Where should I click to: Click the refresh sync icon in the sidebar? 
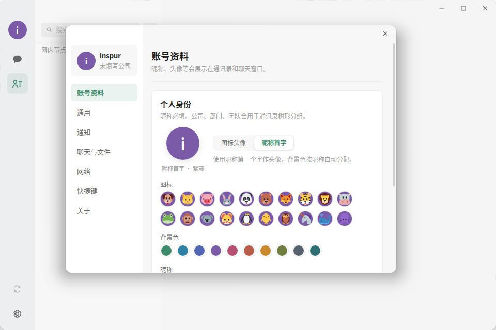click(x=18, y=289)
